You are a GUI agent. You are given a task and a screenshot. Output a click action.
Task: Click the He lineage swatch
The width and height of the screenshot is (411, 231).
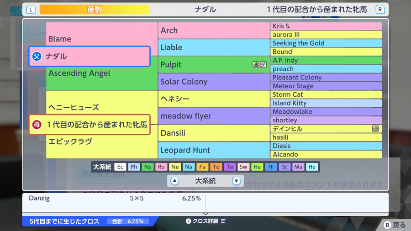coord(312,167)
